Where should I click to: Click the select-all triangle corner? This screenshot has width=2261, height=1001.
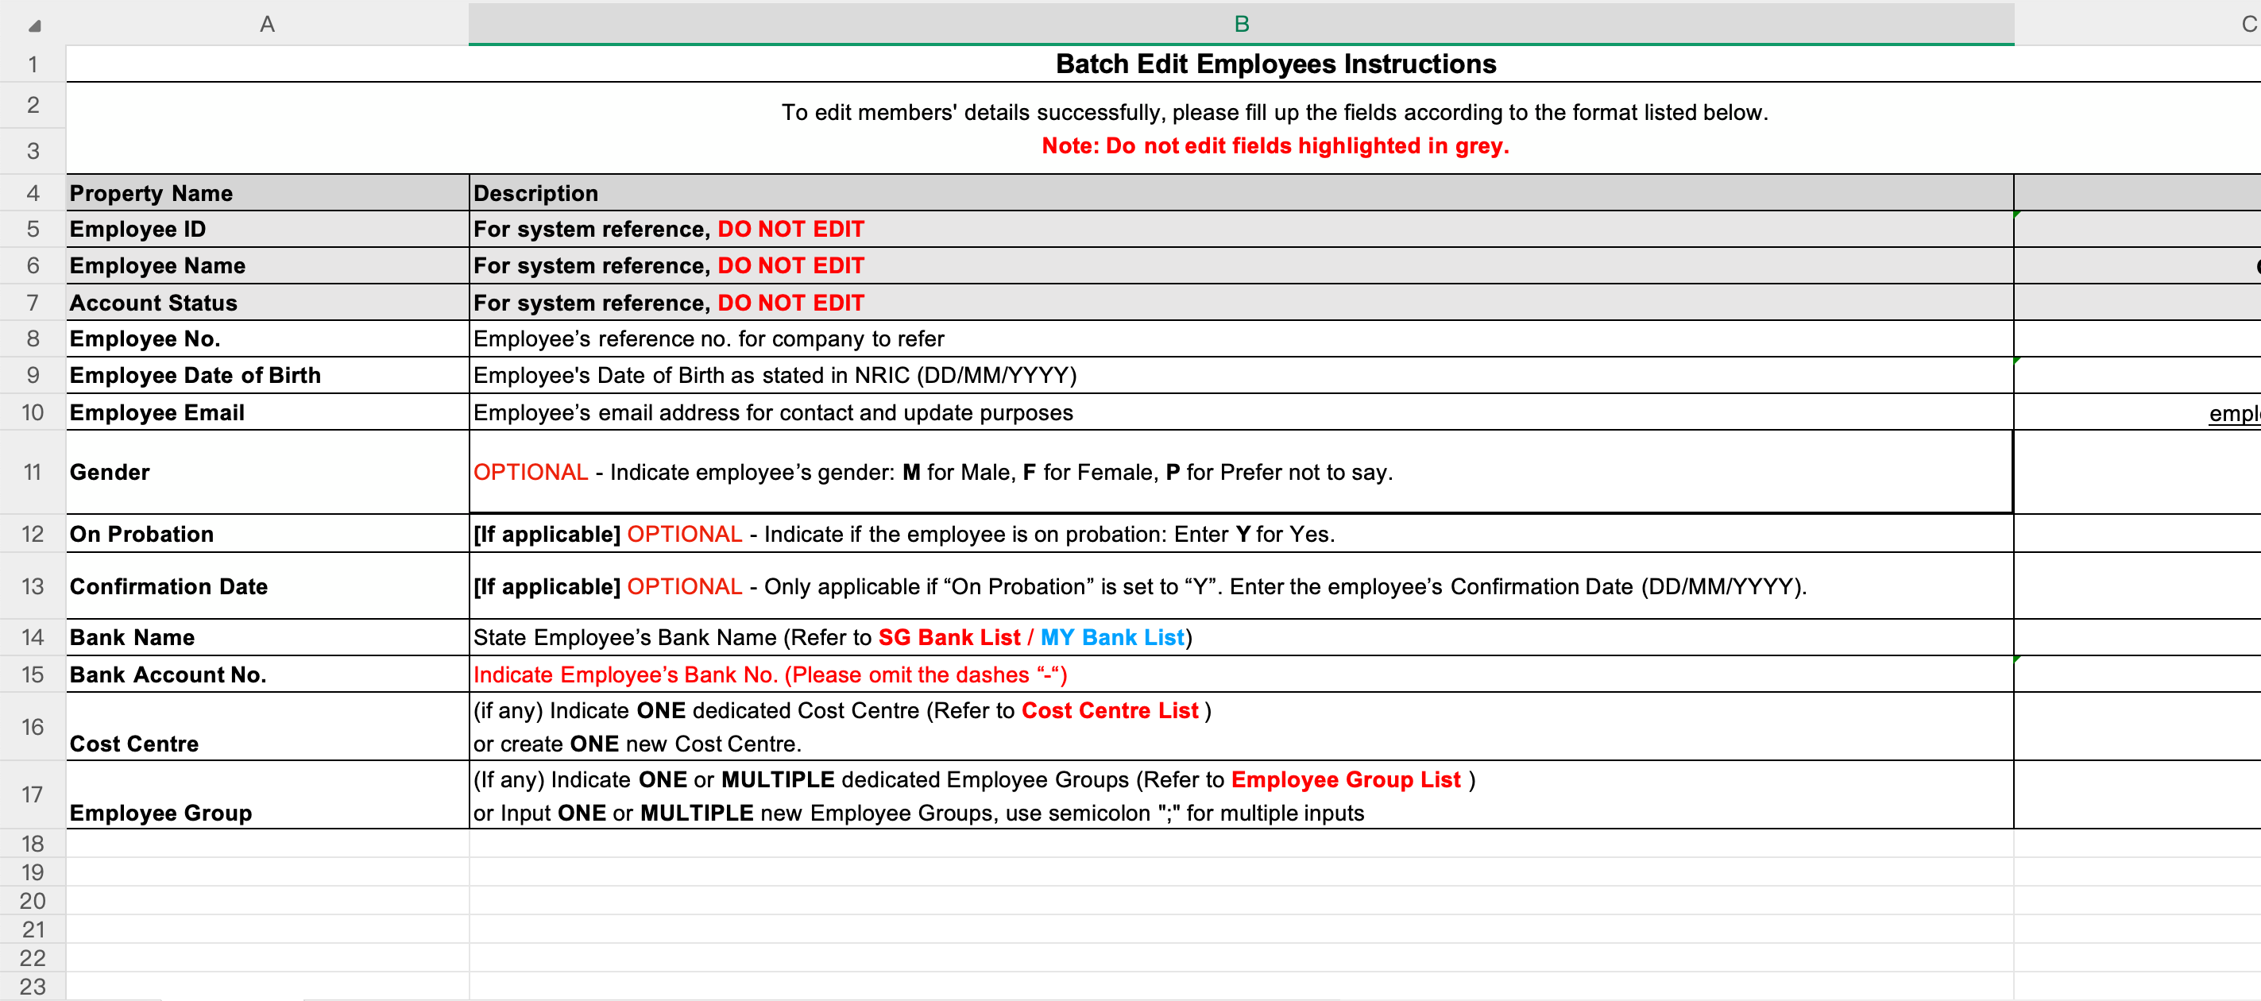point(33,25)
